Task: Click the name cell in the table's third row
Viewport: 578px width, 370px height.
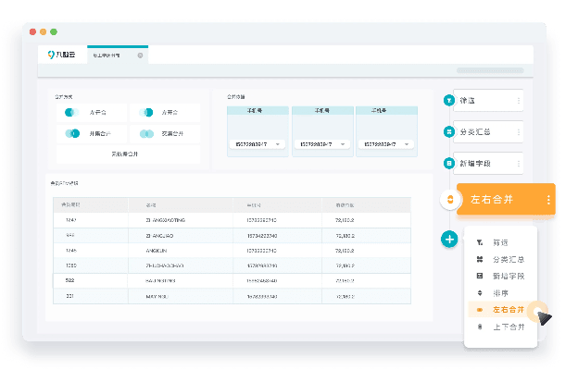Action: click(x=181, y=251)
